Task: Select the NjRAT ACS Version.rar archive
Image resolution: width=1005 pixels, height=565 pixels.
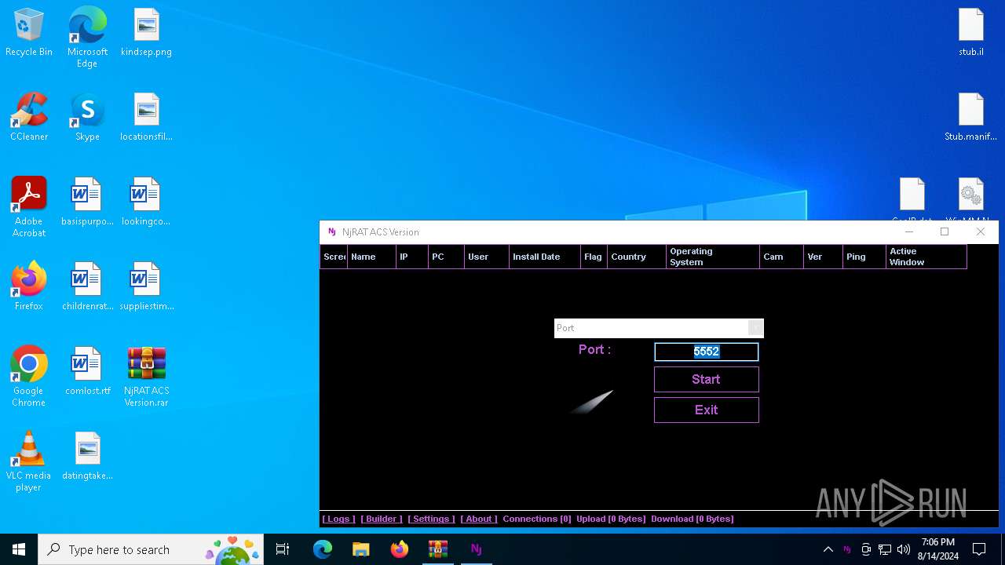Action: coord(146,377)
